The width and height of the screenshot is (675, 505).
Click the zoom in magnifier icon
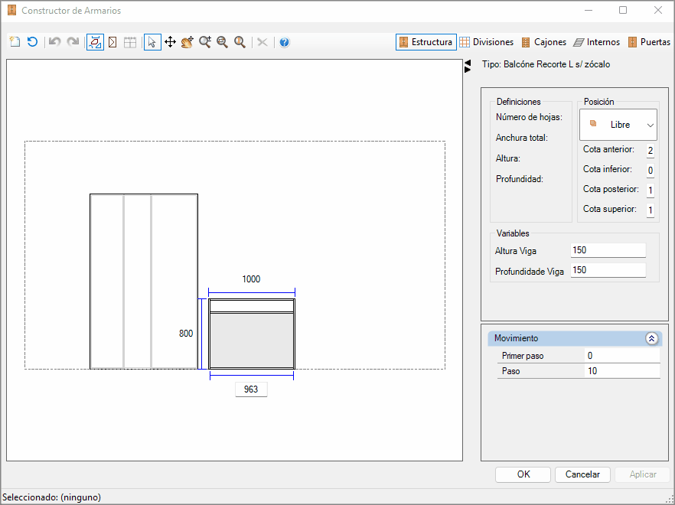pos(205,42)
